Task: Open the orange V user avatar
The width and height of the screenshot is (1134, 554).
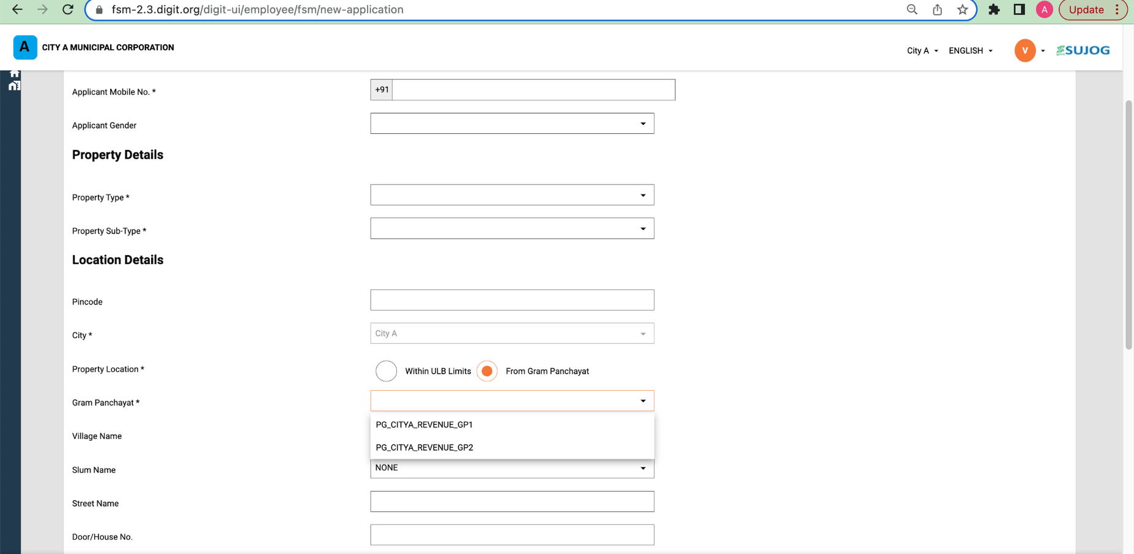Action: coord(1025,51)
